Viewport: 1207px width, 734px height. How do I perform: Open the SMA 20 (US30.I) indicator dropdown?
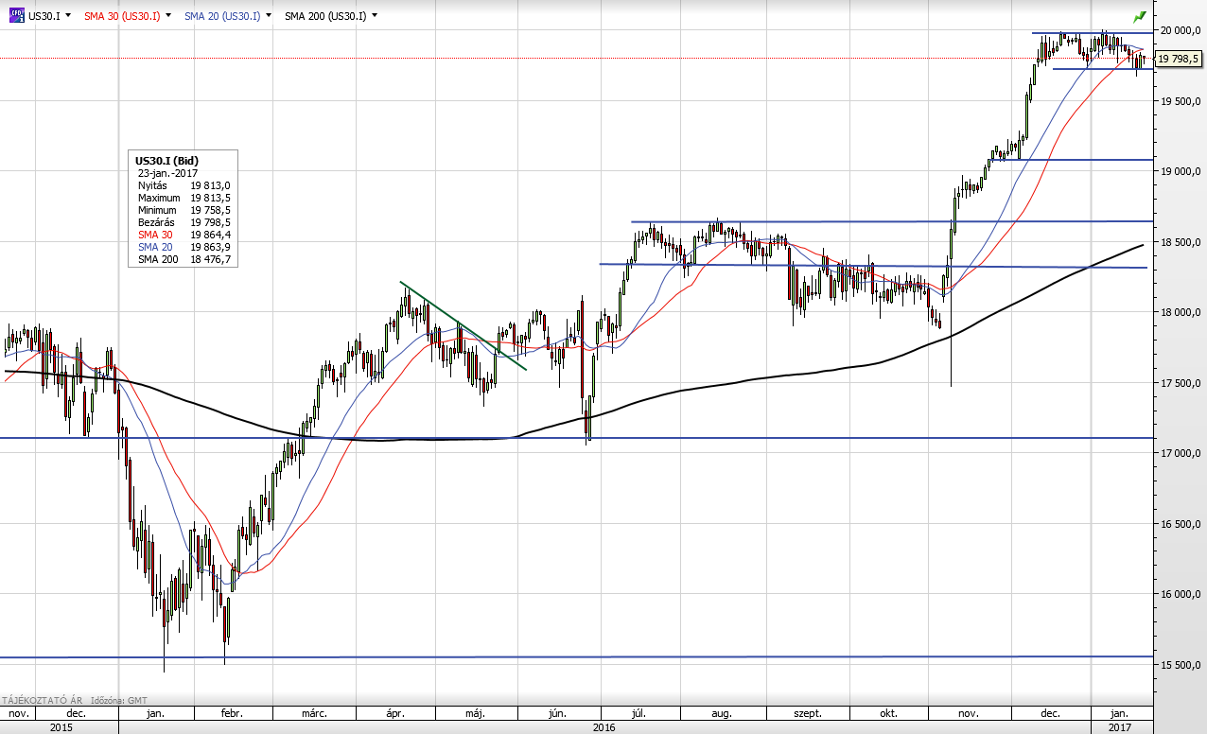coord(270,16)
